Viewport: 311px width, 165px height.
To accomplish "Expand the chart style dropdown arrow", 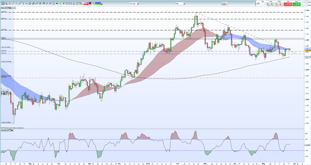I will tap(227, 3).
